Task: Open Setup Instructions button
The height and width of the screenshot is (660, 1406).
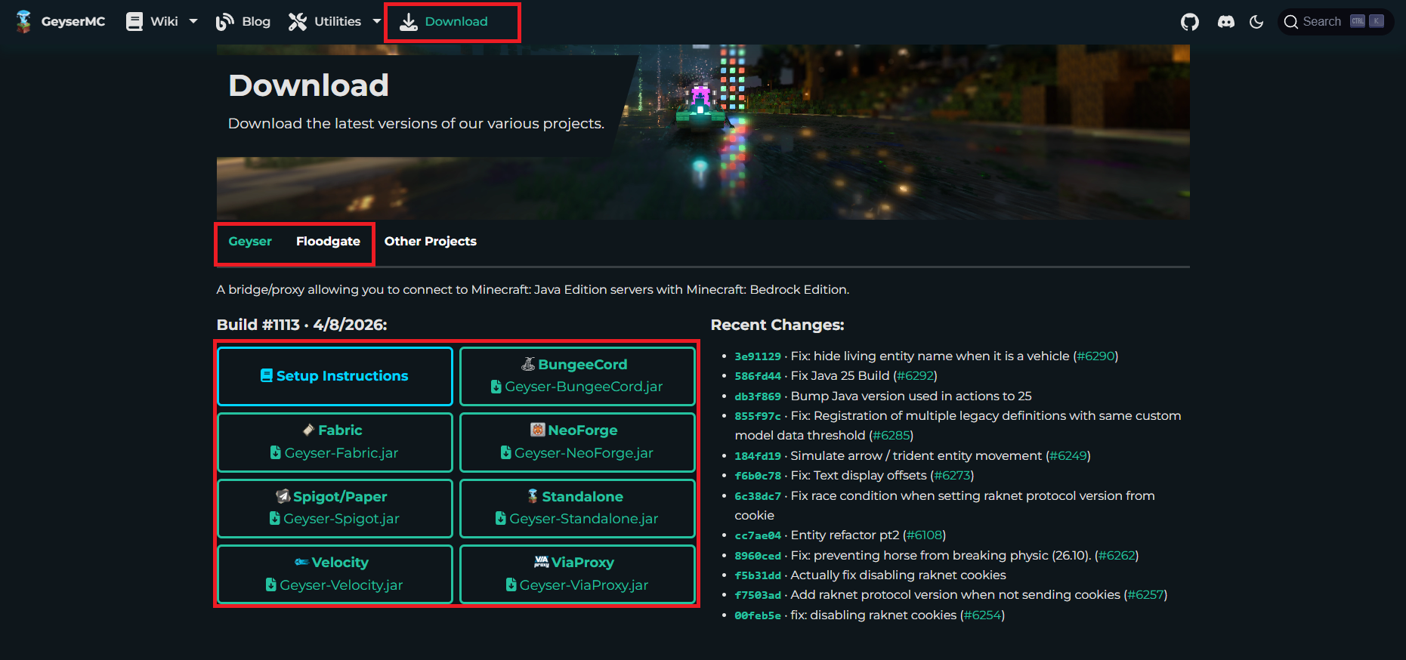Action: point(335,376)
